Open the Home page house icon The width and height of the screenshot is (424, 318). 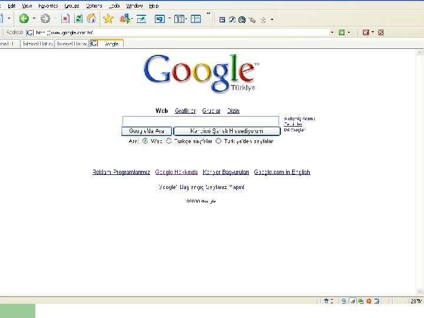[x=91, y=19]
